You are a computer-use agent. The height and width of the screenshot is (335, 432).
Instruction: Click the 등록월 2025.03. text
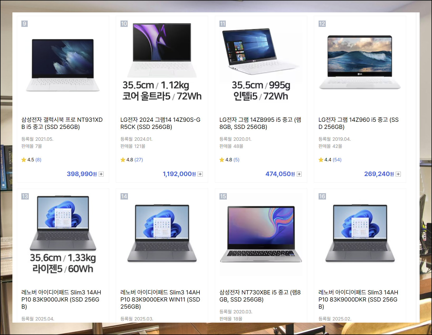(137, 319)
